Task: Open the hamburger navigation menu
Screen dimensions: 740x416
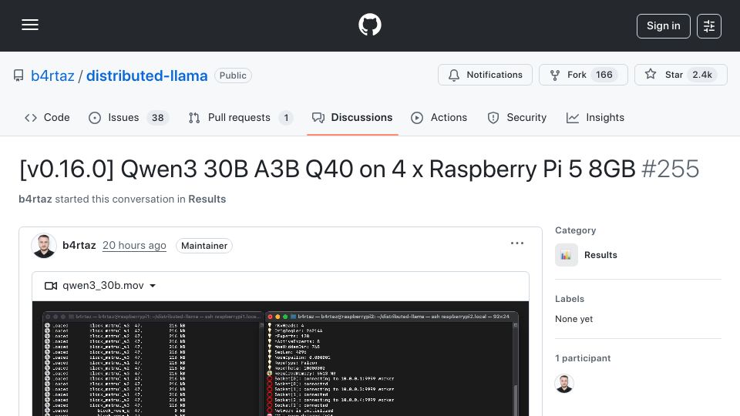Action: 30,25
